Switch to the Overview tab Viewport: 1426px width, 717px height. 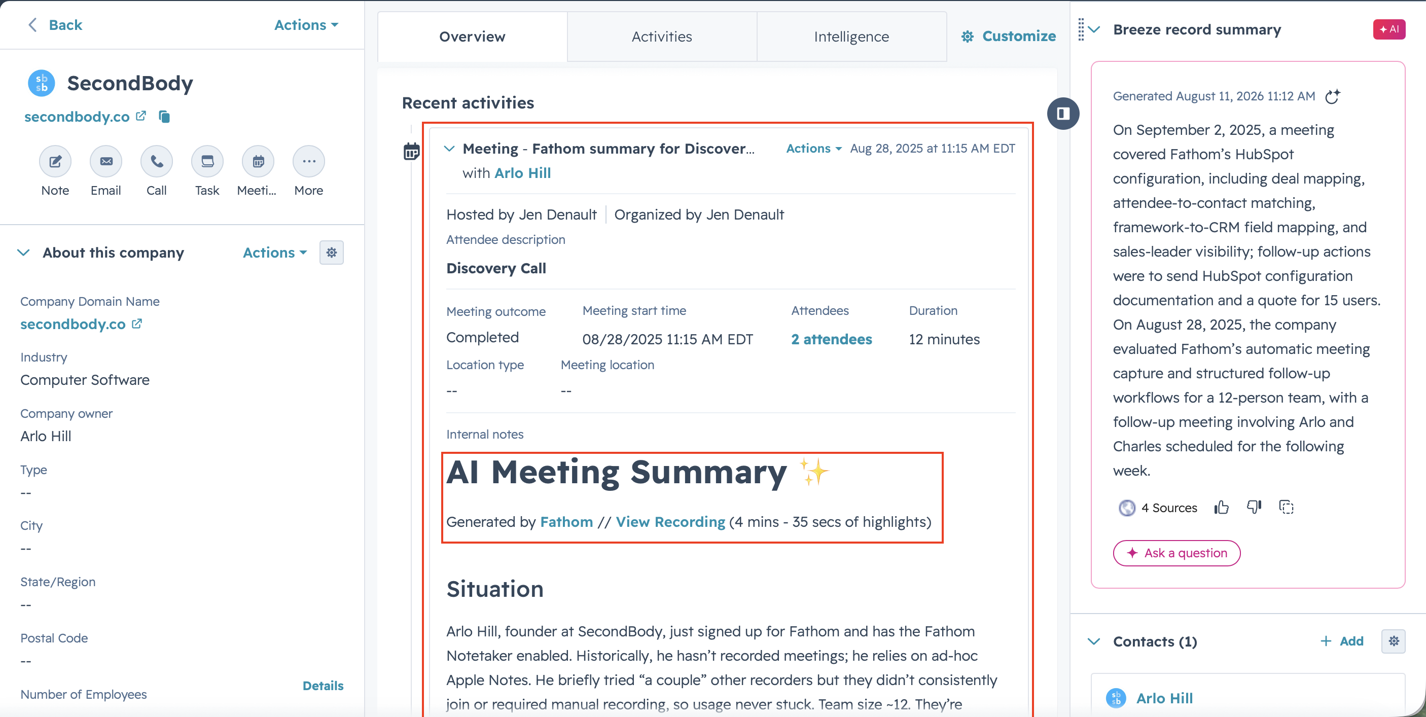coord(472,37)
